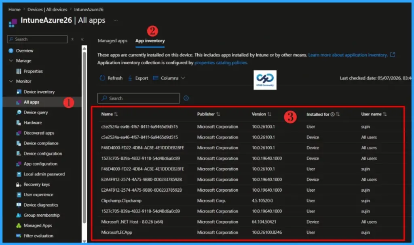
Task: Sort by Version column arrows
Action: [x=269, y=114]
